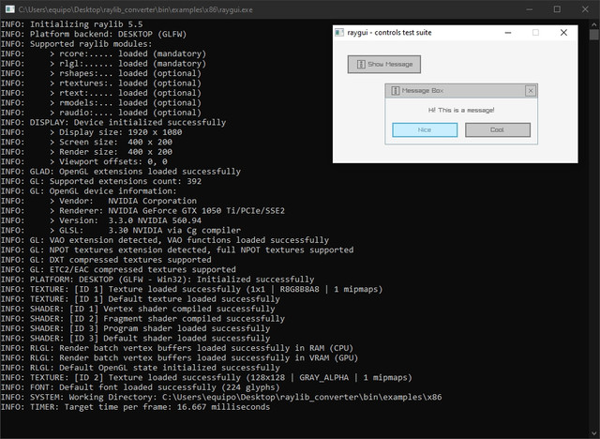Screen dimensions: 600x439
Task: Click 'Vendor: NVIDIA Corporation' line
Action: click(98, 201)
